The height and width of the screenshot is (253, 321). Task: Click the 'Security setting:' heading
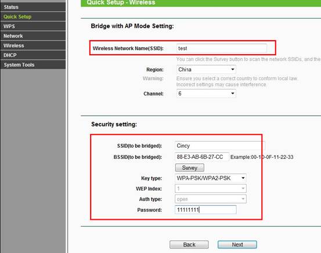(x=114, y=124)
